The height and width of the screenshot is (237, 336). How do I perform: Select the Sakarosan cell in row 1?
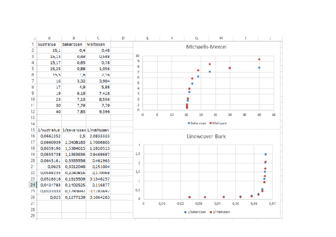(74, 44)
